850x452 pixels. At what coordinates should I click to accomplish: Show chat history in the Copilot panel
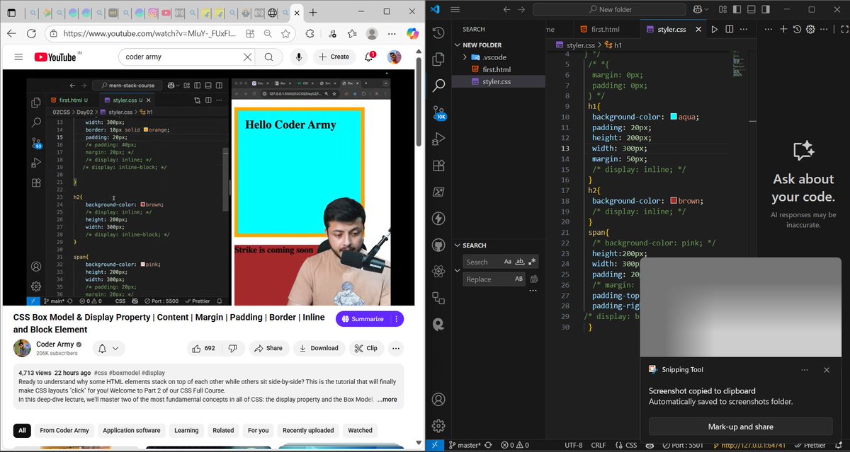point(797,29)
